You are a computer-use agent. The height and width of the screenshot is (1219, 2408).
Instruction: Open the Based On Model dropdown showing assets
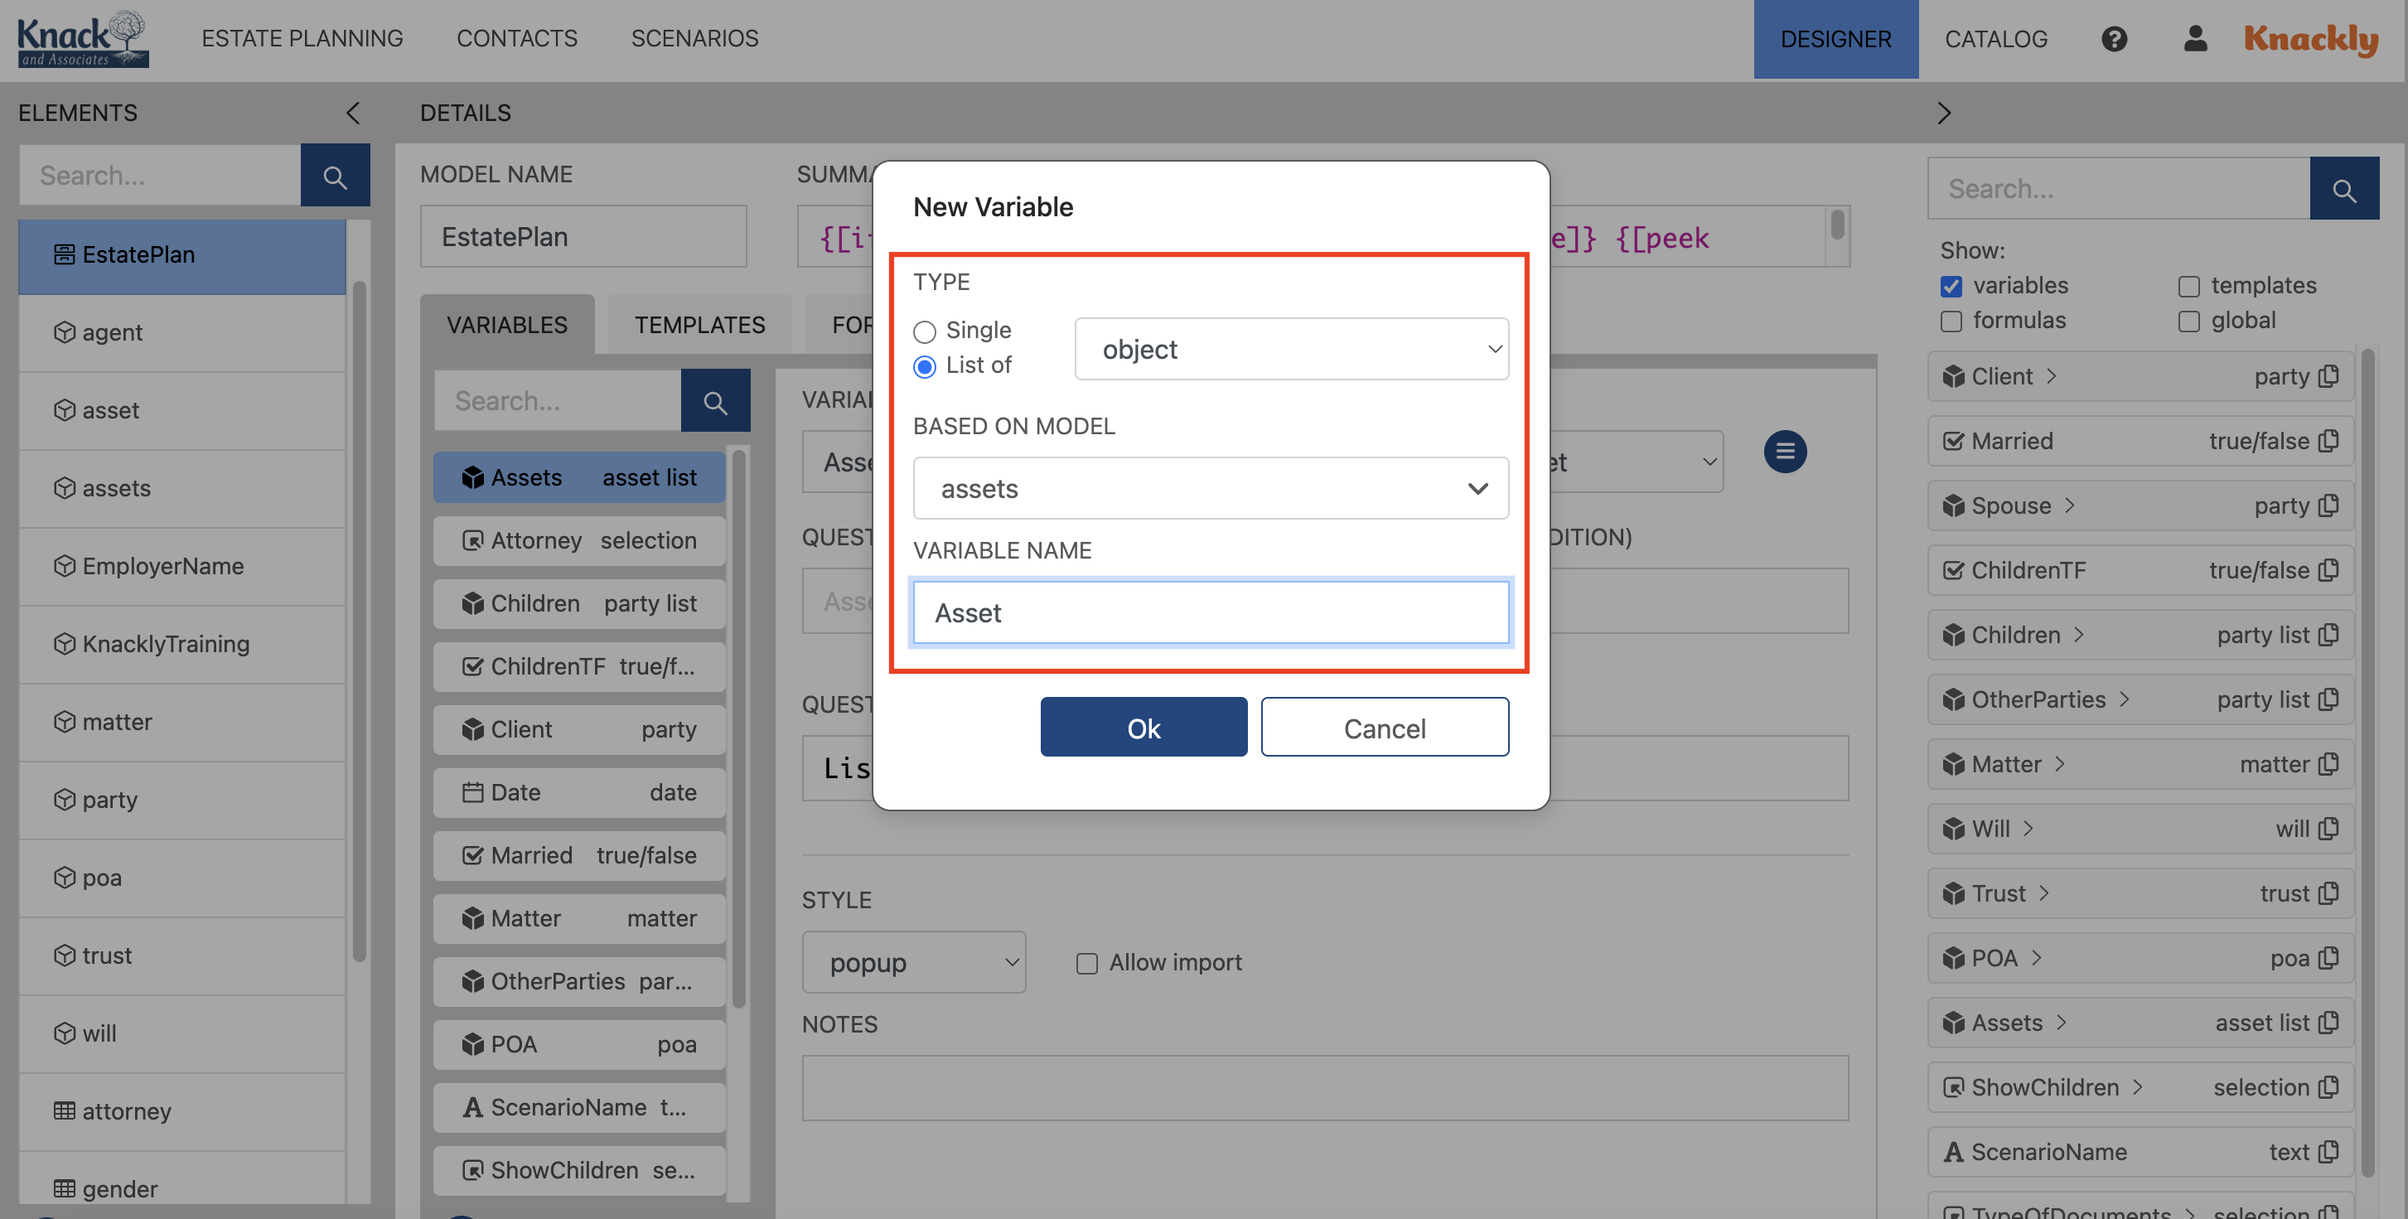[1211, 488]
